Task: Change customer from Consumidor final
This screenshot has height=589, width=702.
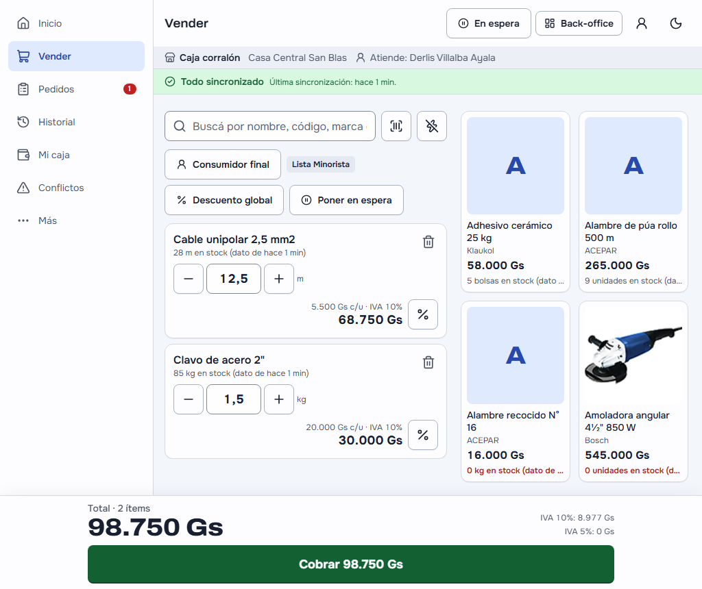Action: 223,164
